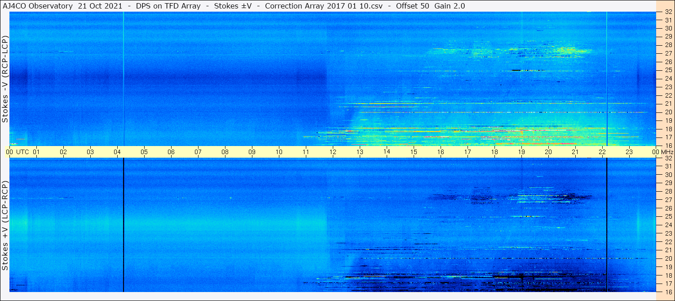Select the 14 hour tick on time axis
The width and height of the screenshot is (675, 301).
(387, 152)
